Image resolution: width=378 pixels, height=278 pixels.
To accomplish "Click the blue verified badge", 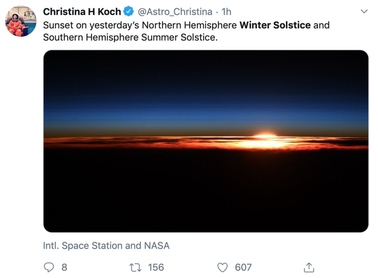I will (x=128, y=12).
